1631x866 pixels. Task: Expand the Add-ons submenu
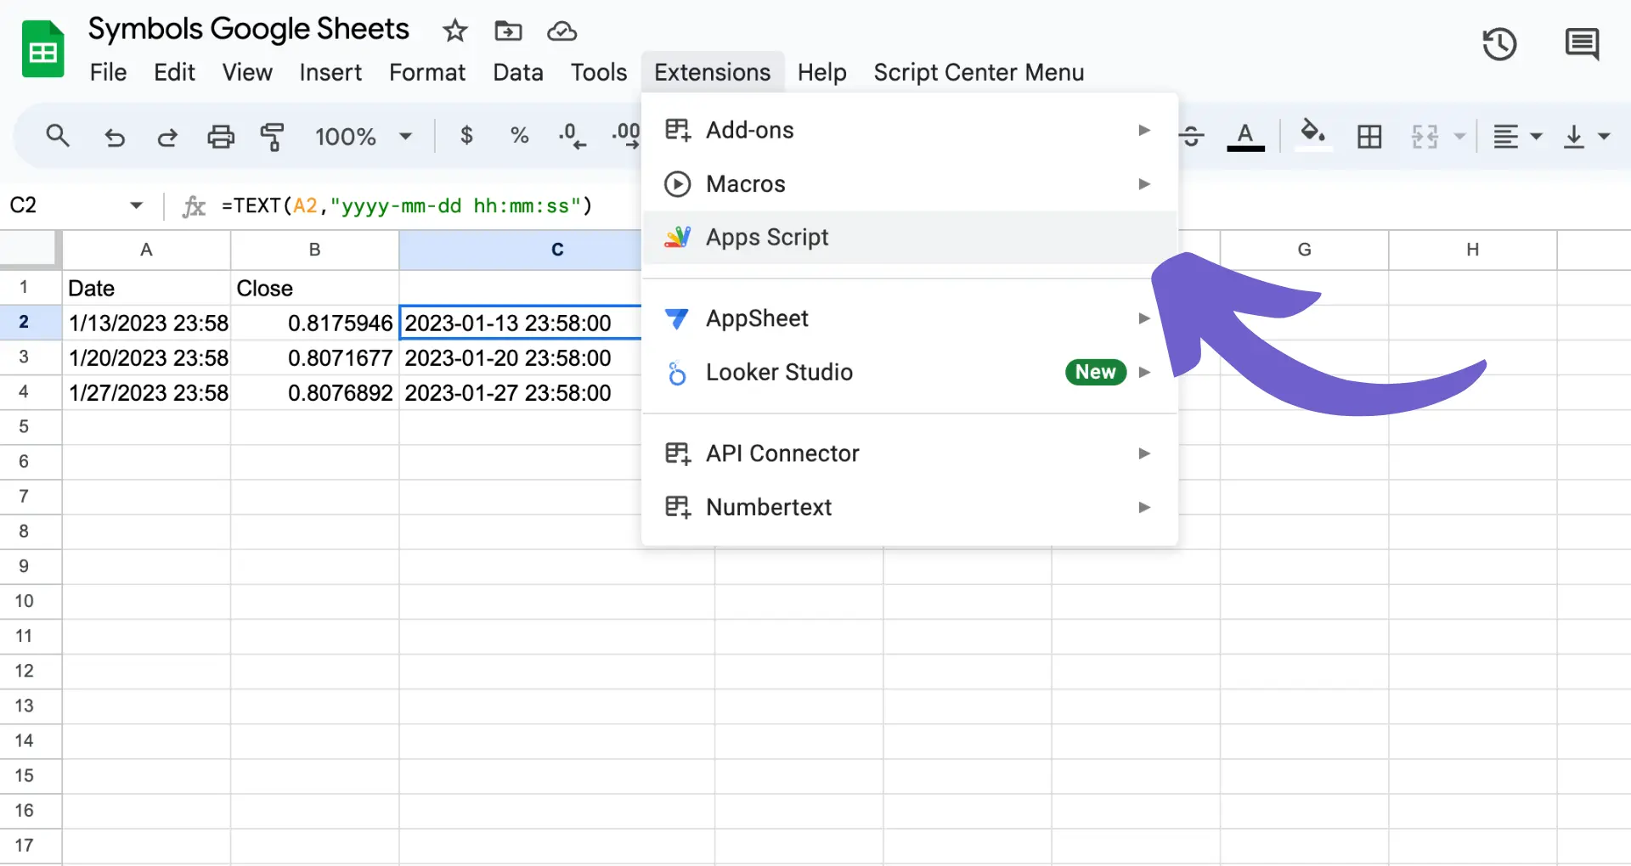pos(910,130)
